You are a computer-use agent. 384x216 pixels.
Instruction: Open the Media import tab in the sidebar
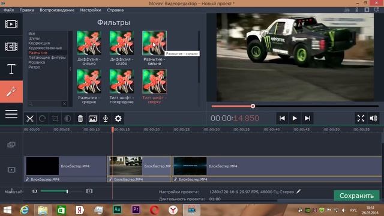[x=11, y=24]
